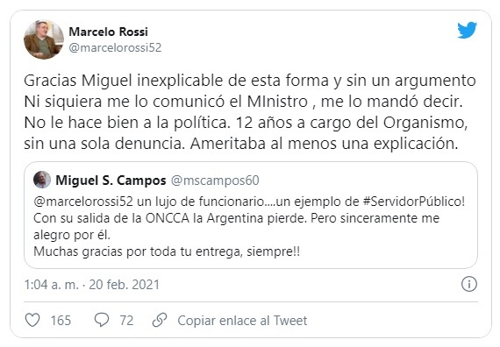Open the tweet info circle icon

[469, 284]
